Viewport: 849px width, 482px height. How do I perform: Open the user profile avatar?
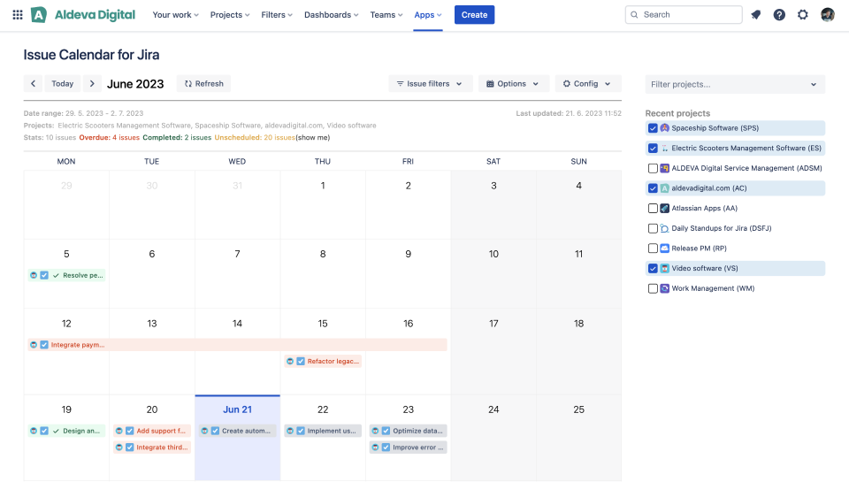(828, 15)
